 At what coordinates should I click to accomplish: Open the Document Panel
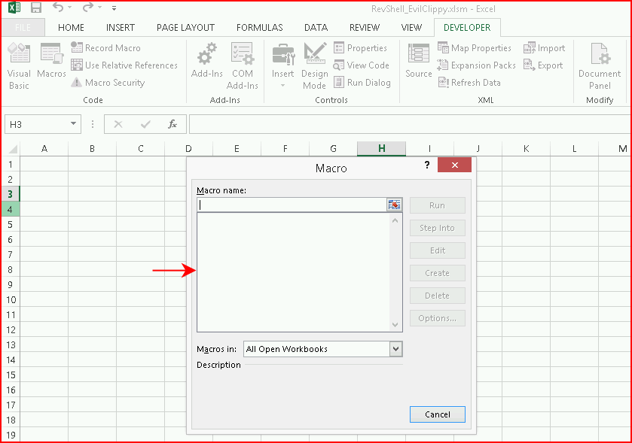pyautogui.click(x=600, y=66)
